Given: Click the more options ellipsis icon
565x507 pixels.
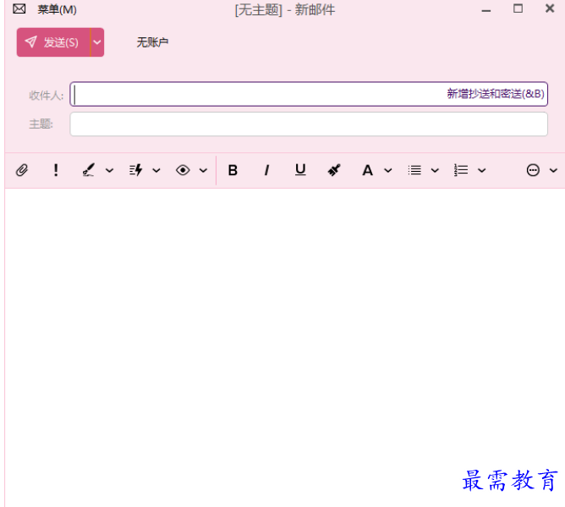Looking at the screenshot, I should [533, 170].
